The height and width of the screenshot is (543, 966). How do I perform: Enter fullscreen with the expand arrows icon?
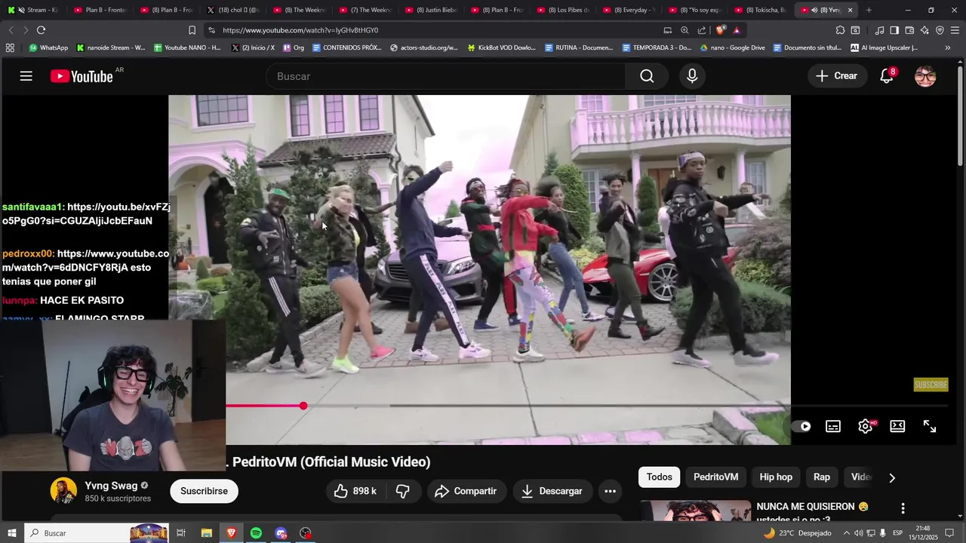(x=930, y=426)
